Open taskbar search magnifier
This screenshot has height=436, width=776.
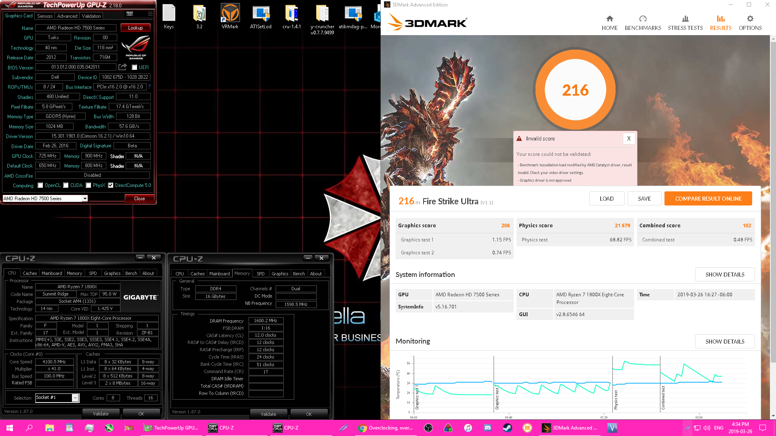[x=29, y=428]
